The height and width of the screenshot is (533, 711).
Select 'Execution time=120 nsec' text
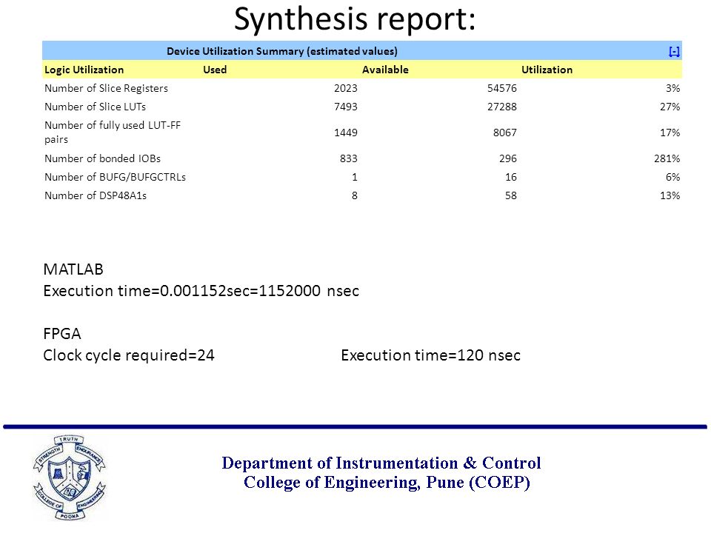(x=431, y=355)
